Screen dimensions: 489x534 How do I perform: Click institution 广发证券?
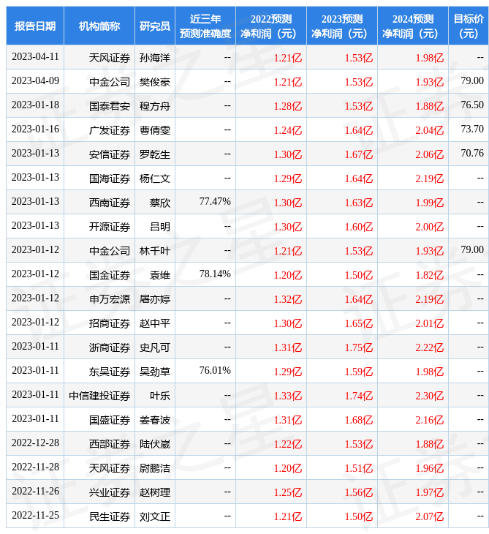[x=110, y=130]
